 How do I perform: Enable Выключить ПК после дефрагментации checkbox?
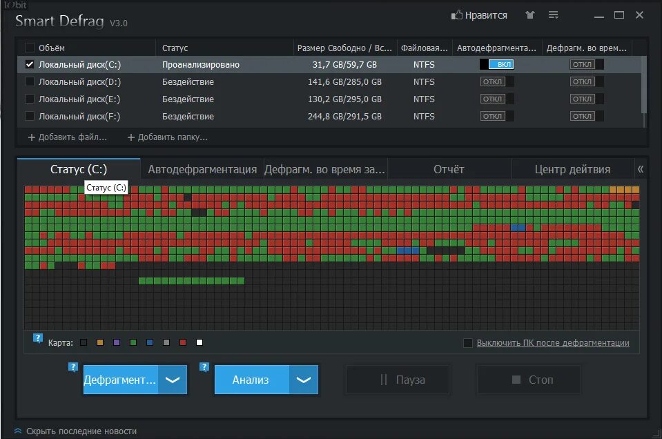(468, 343)
